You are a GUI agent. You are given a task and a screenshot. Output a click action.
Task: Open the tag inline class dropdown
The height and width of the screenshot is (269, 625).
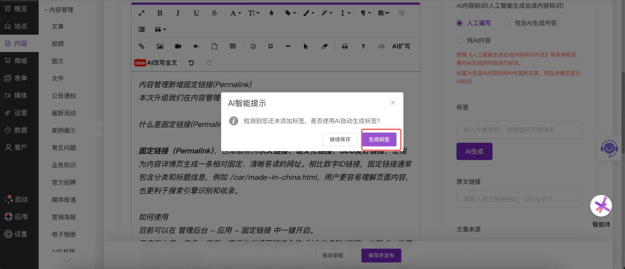click(x=290, y=13)
